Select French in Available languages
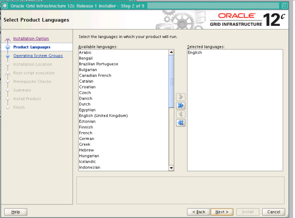 pos(124,133)
